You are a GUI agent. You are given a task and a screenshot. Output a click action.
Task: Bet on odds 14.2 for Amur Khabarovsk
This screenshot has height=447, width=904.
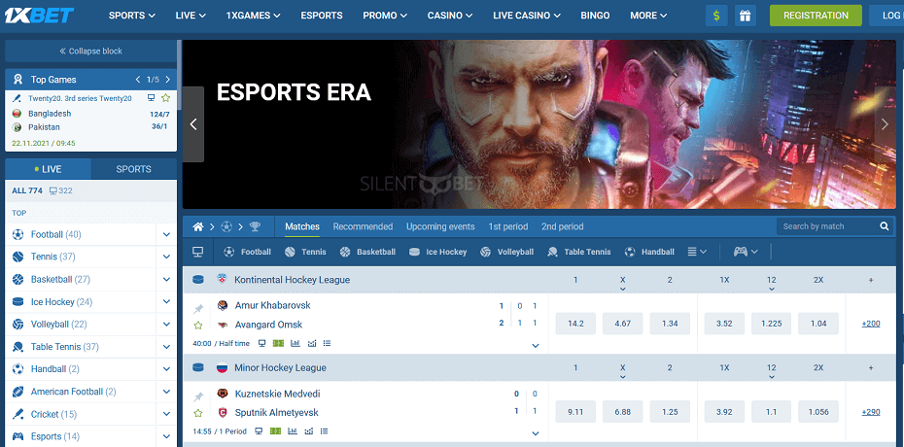tap(575, 324)
